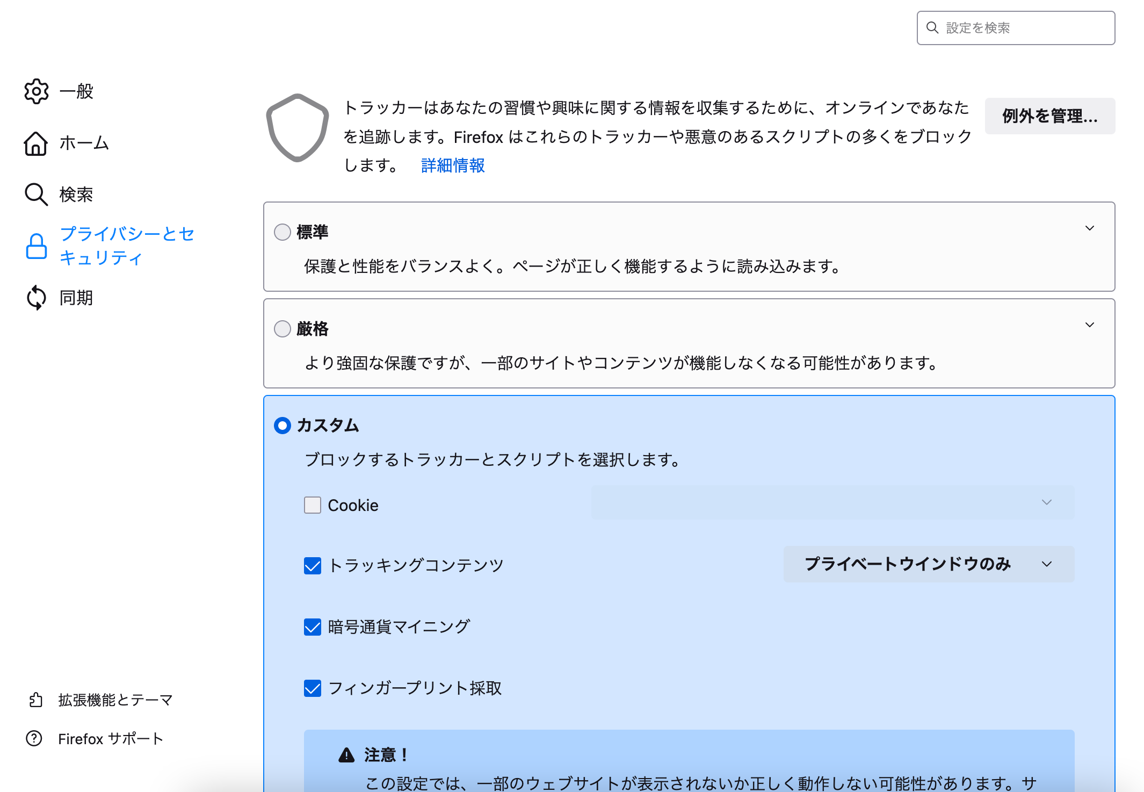Image resolution: width=1144 pixels, height=792 pixels.
Task: Focus the 設定を検索 search field
Action: point(1016,28)
